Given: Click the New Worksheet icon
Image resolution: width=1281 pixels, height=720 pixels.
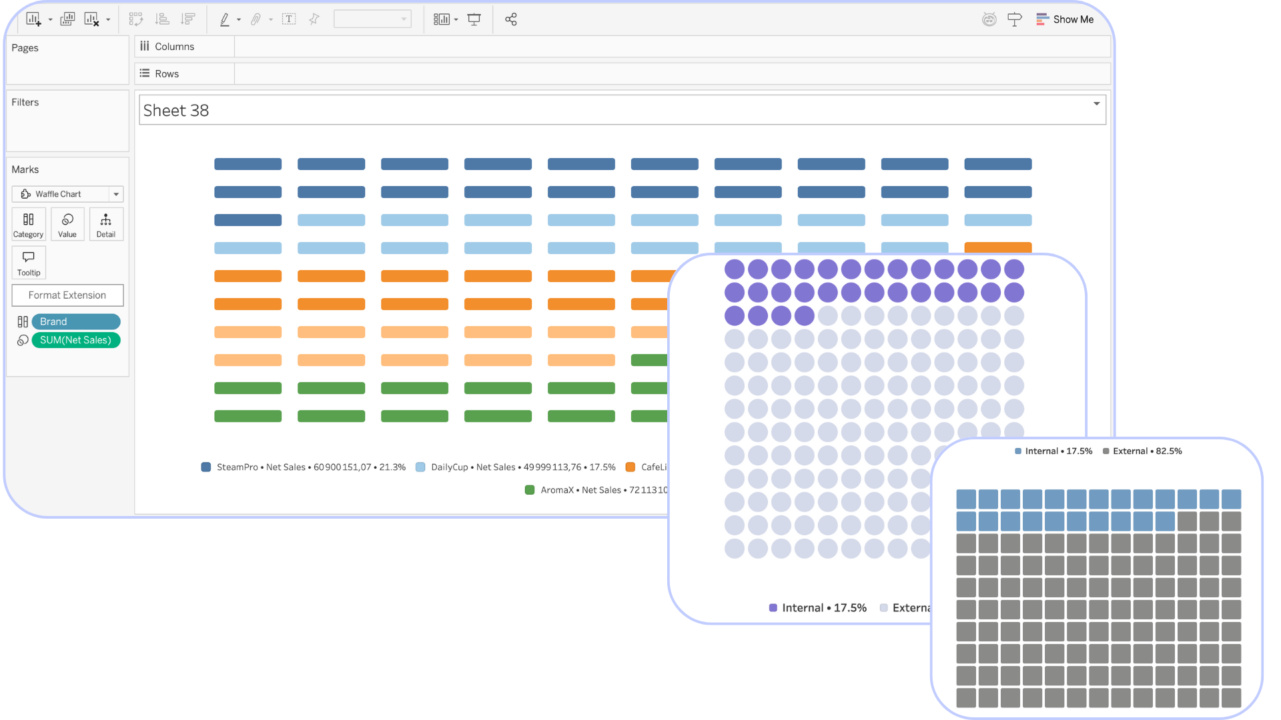Looking at the screenshot, I should [33, 19].
